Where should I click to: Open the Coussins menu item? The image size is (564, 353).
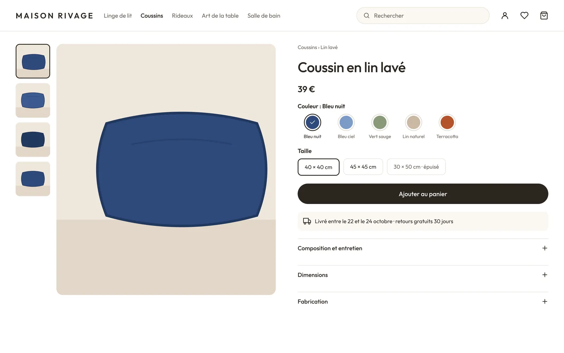tap(152, 16)
